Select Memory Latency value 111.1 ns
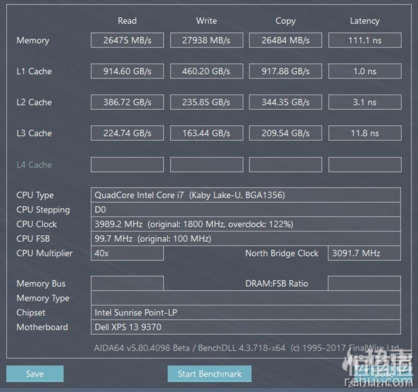Screen dimensions: 418x392 pyautogui.click(x=365, y=41)
